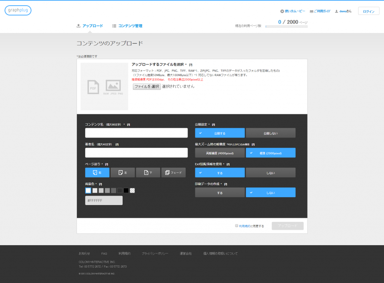Select フェード page transition option
This screenshot has height=283, width=384.
[x=173, y=172]
